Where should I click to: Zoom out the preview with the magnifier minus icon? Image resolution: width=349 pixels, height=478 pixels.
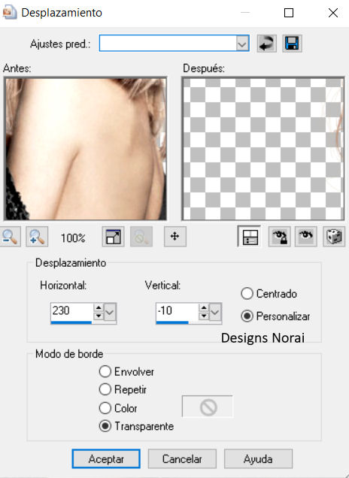(10, 236)
